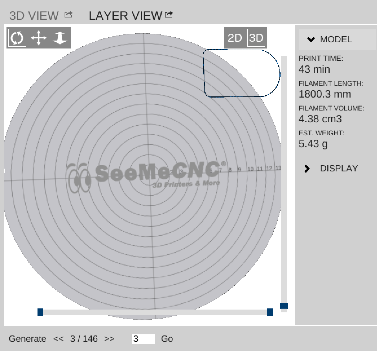Select the pan/move view tool icon

coord(39,38)
